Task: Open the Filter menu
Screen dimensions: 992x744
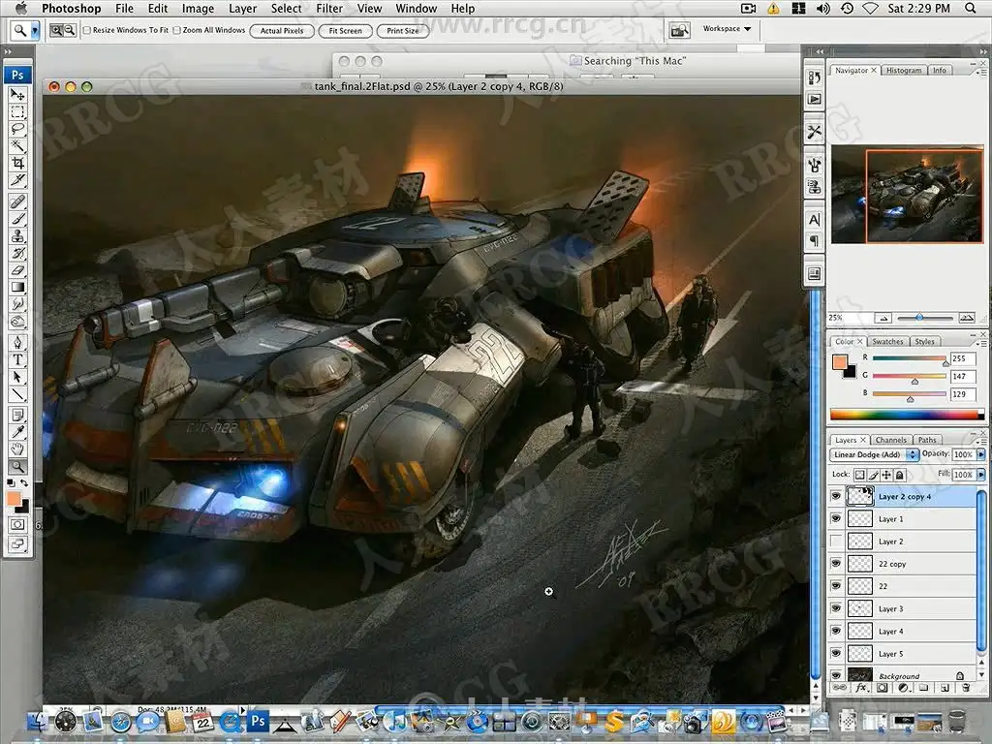Action: tap(329, 9)
